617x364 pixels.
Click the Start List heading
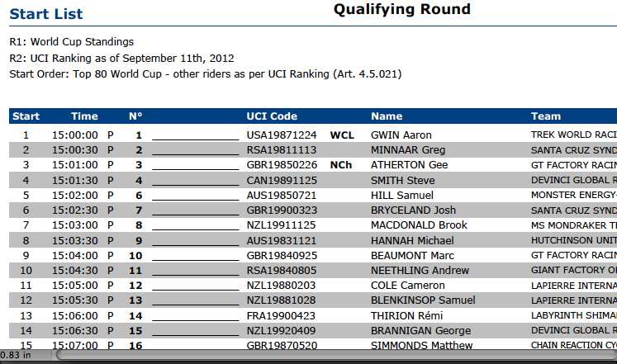46,15
